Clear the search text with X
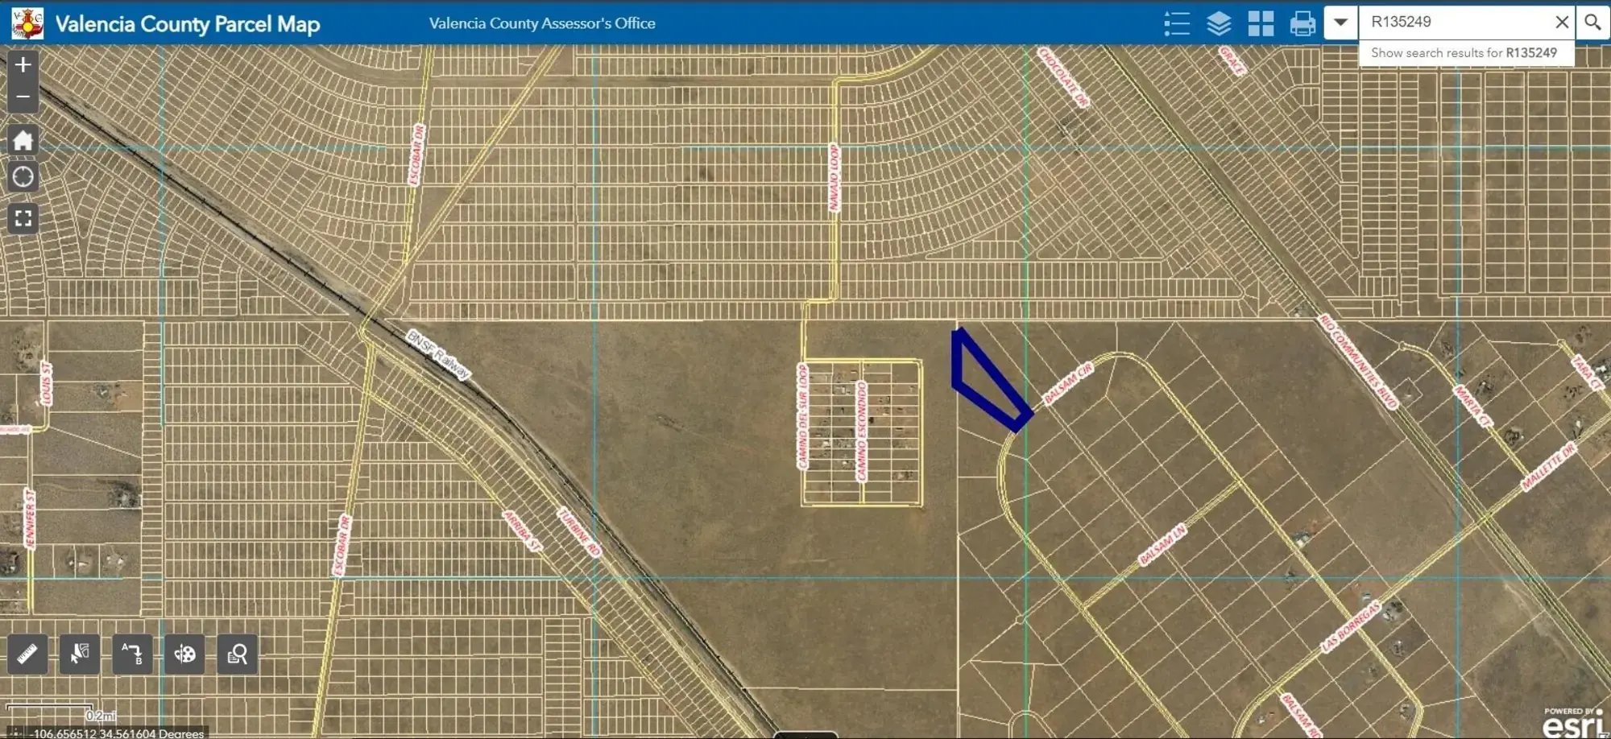 1562,23
